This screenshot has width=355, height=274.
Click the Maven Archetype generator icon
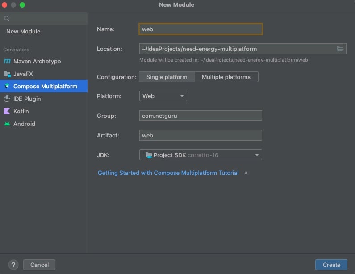7,62
